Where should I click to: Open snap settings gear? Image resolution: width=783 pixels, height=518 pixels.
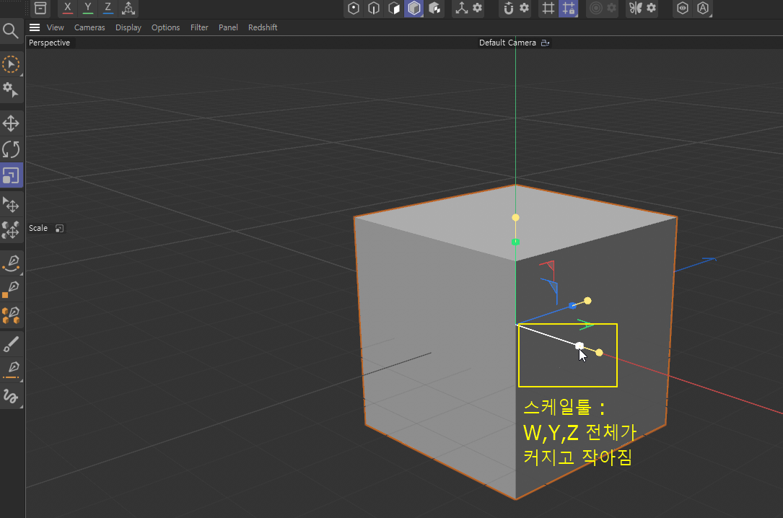click(525, 8)
